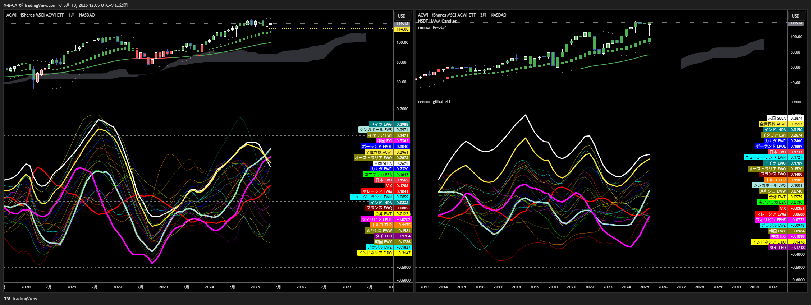
Task: Click the TradingView logo at bottom left
Action: pyautogui.click(x=20, y=299)
